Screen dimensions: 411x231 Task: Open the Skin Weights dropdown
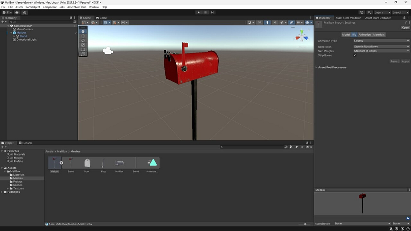[x=381, y=51]
